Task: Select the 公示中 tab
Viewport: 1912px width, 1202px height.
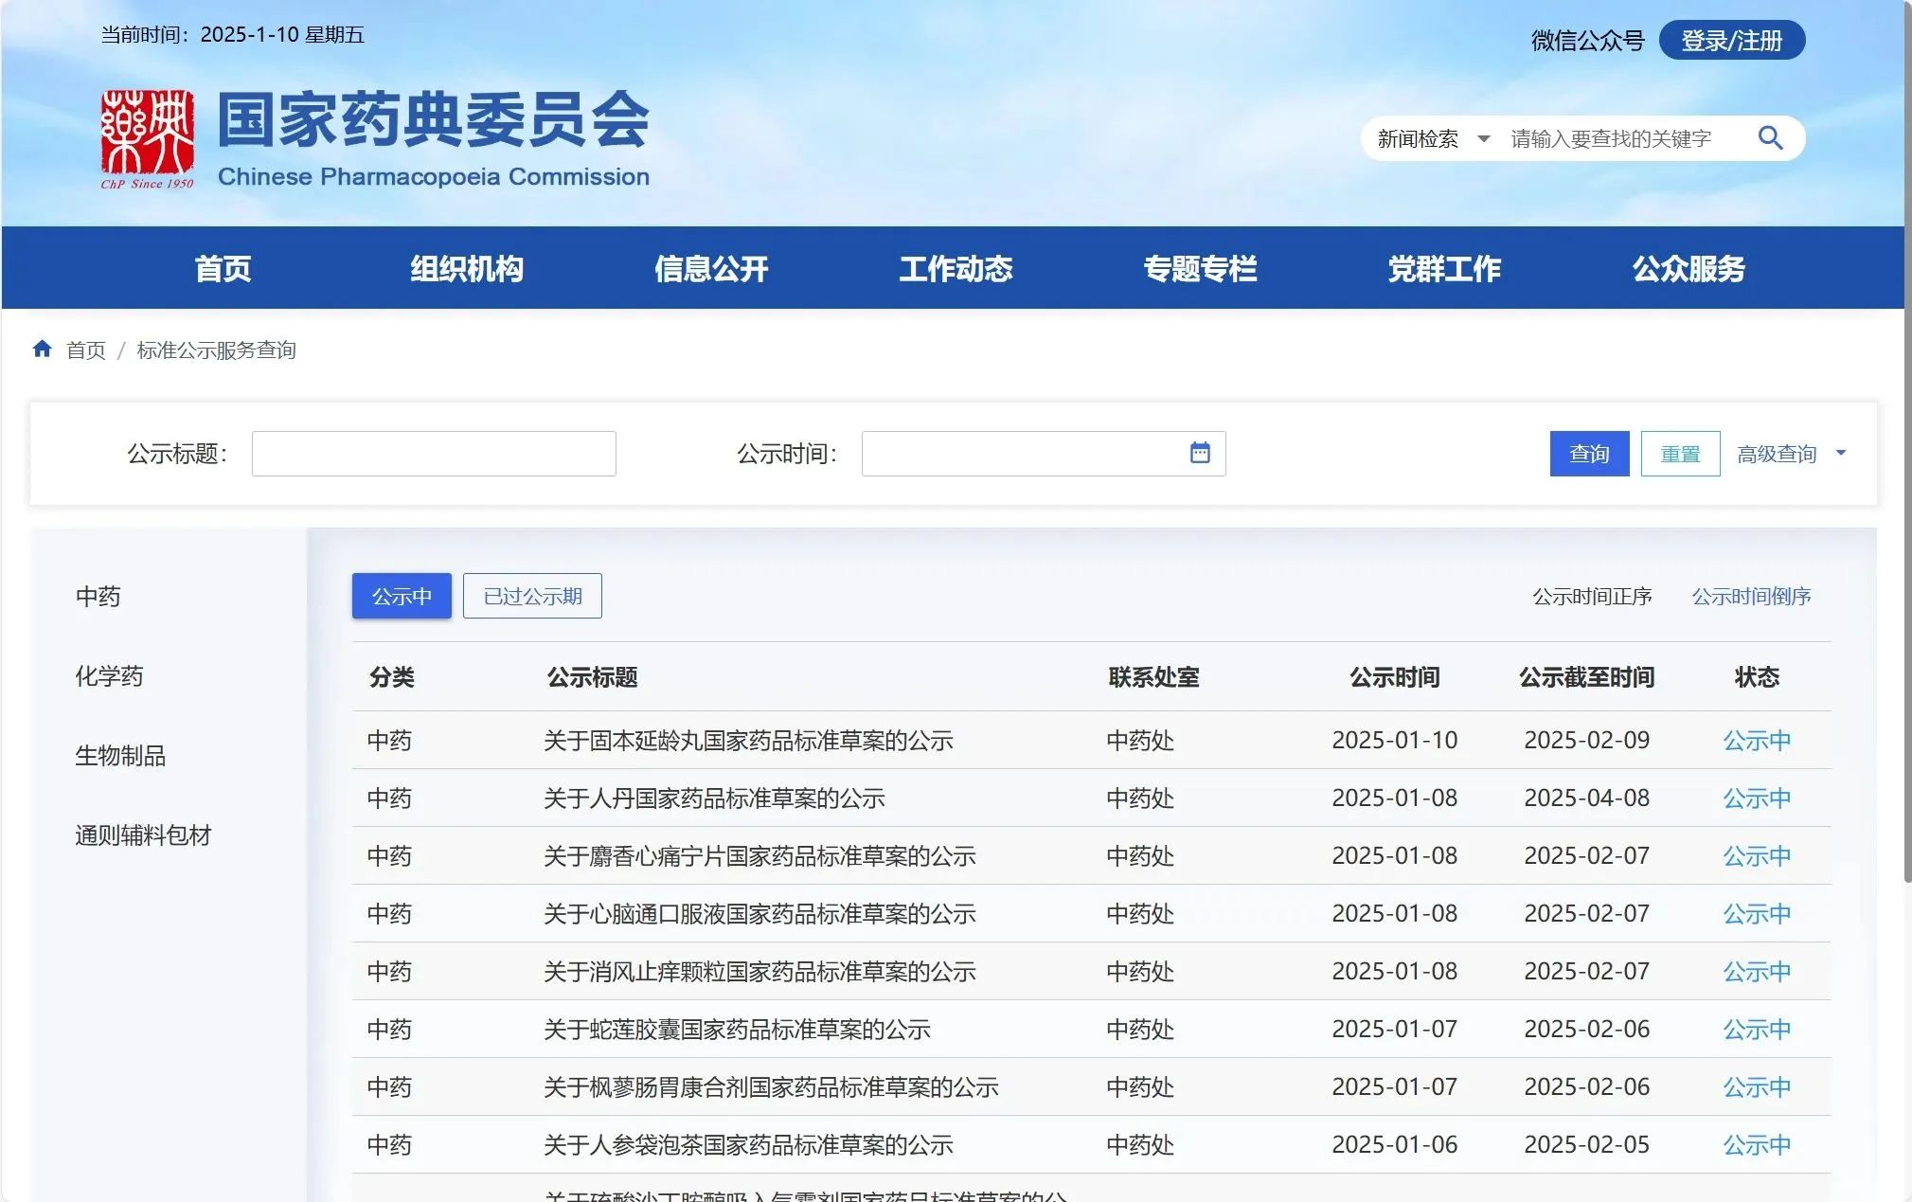Action: coord(402,596)
